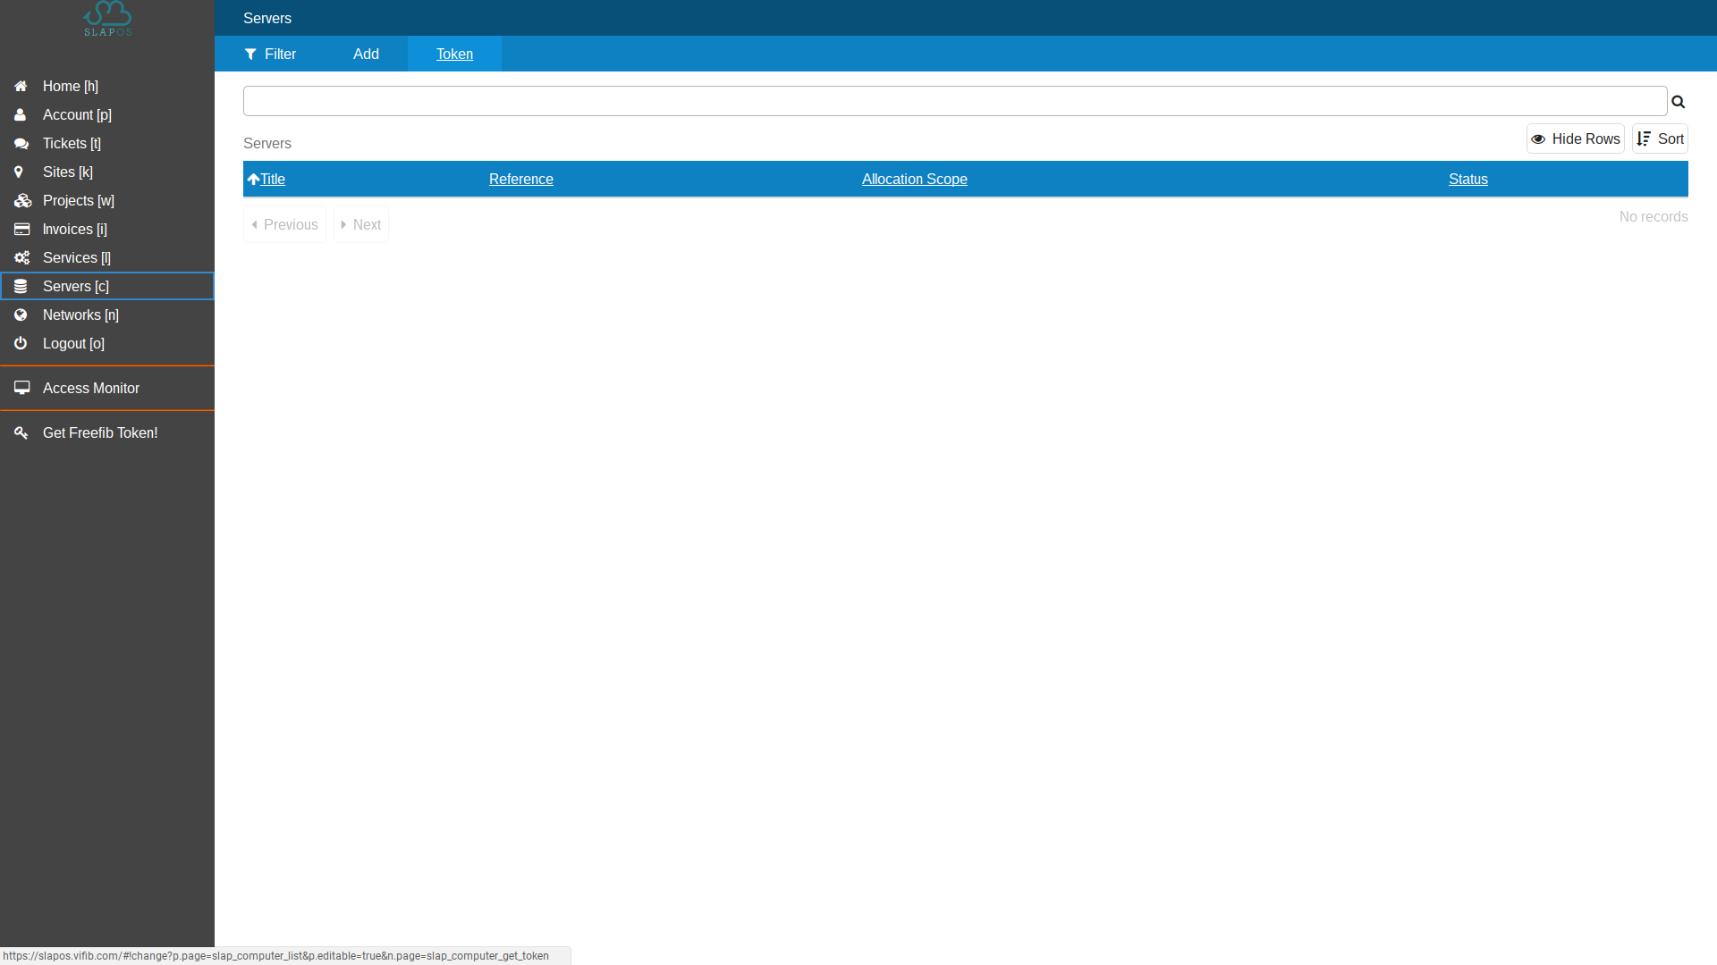Select the Token tab

[454, 53]
